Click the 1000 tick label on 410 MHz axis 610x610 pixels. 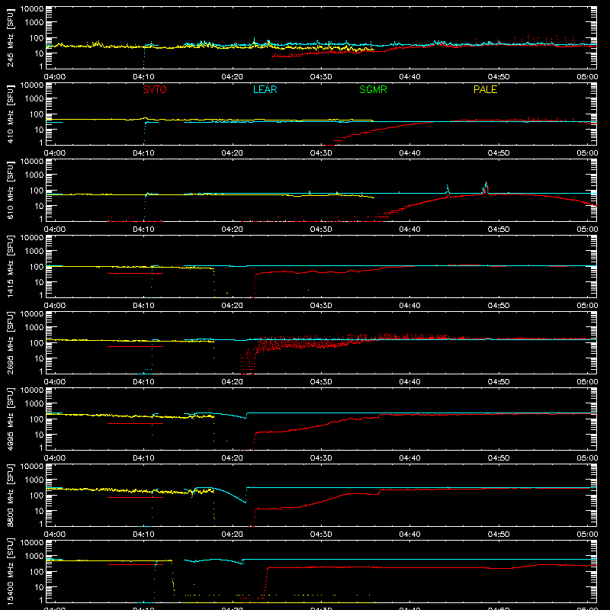pos(34,98)
